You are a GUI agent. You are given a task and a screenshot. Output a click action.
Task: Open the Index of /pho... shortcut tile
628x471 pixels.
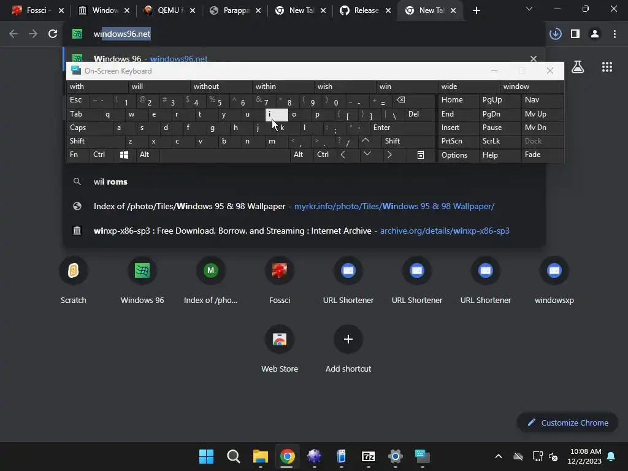[211, 279]
